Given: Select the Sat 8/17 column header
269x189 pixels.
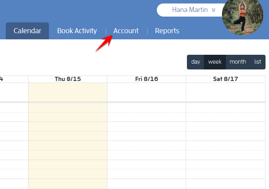Looking at the screenshot, I should tap(225, 79).
